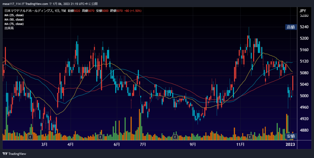314x158 pixels.
Task: Open the earnings E marker before 3月
Action: 30,137
